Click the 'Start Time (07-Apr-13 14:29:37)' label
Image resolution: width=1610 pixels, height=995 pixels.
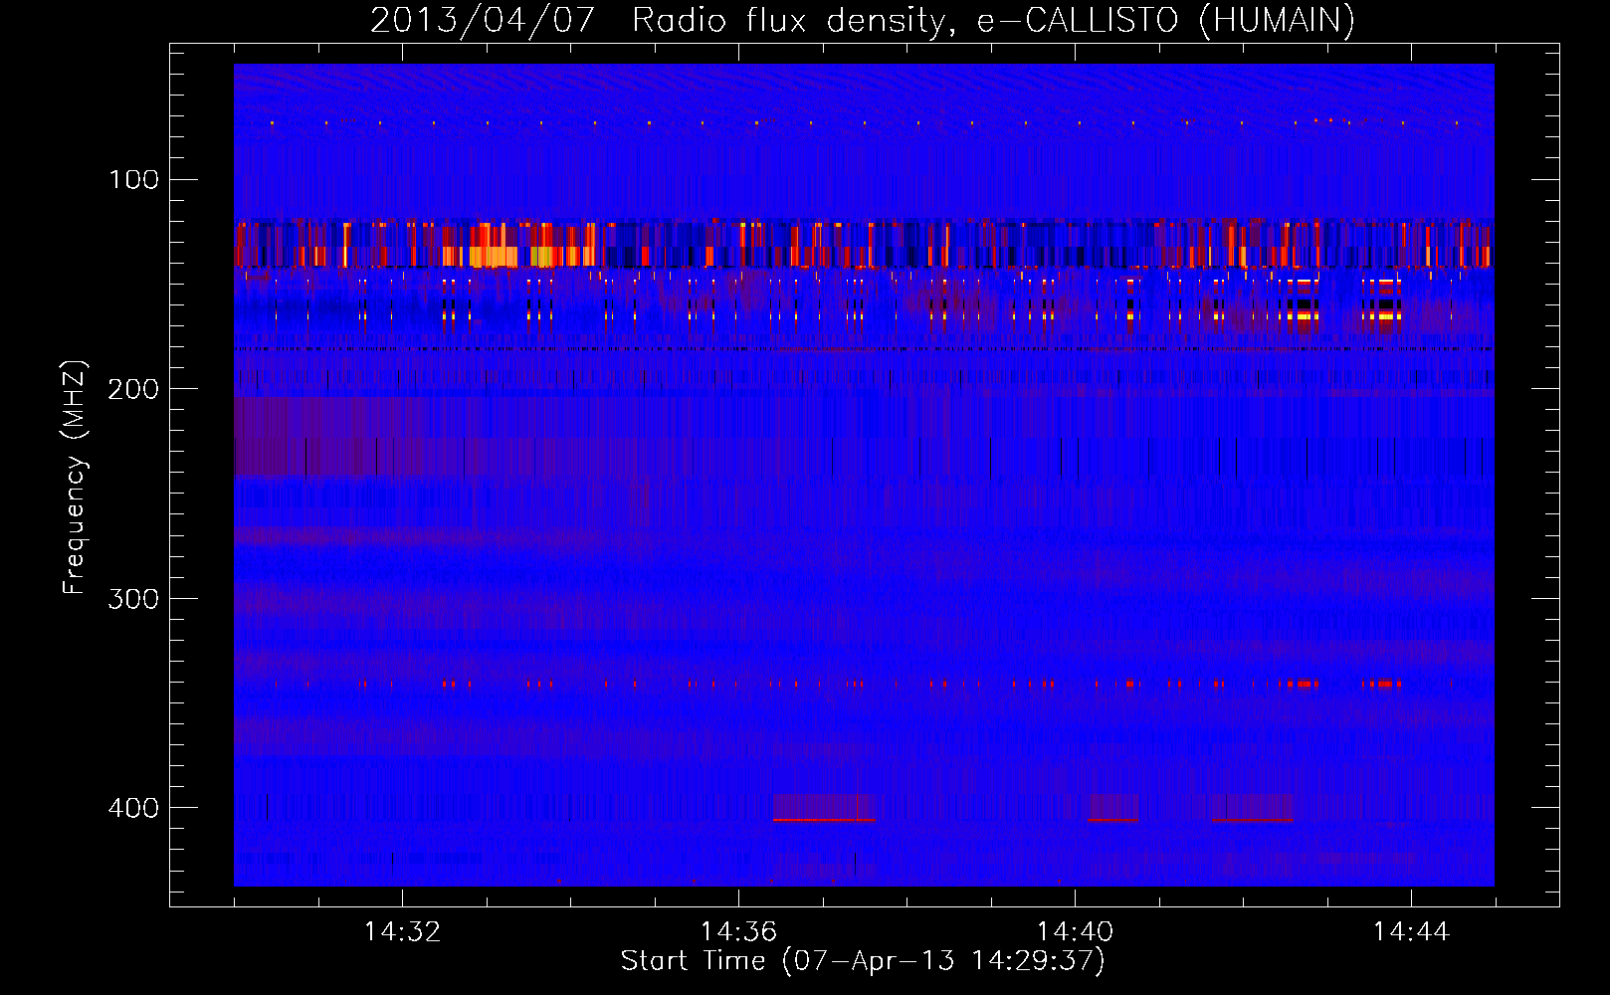tap(863, 961)
